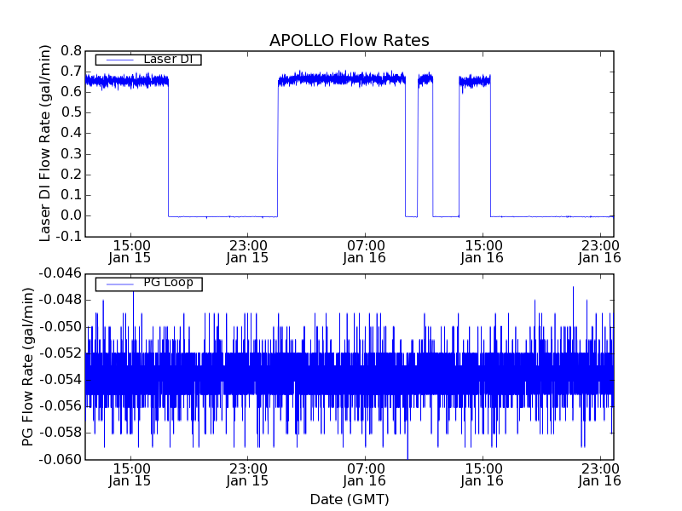Select the "Laser DI" legend label
Viewport: 682px width, 511px height.
click(168, 59)
